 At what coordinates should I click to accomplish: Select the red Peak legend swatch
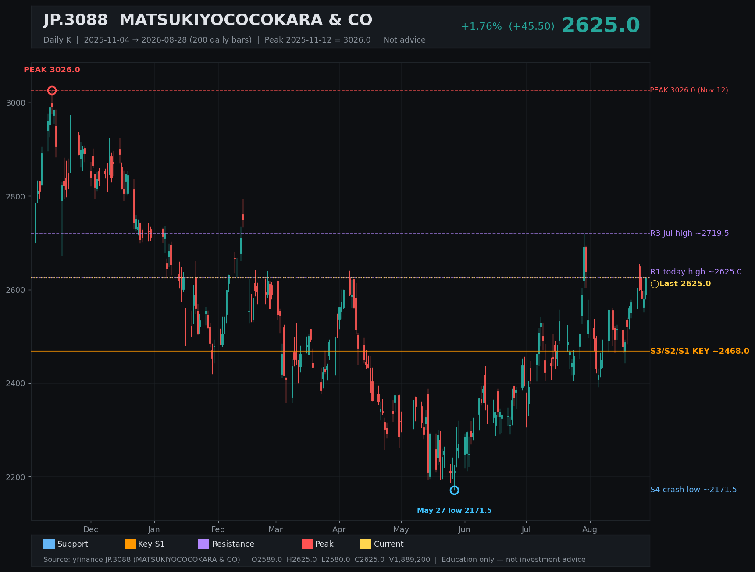tap(307, 544)
